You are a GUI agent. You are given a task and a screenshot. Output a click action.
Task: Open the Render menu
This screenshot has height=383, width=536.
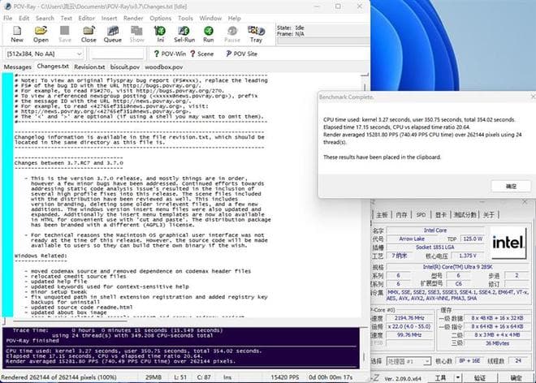coord(136,17)
